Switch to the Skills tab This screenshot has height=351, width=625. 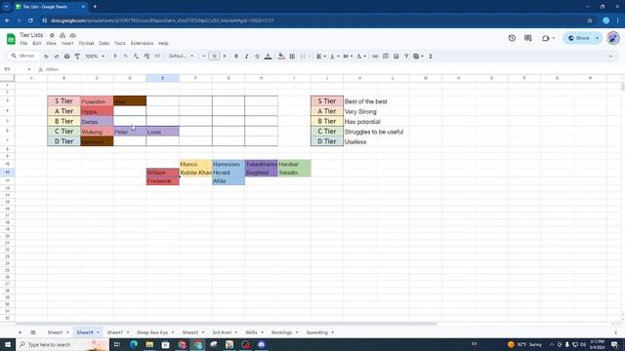pyautogui.click(x=251, y=332)
